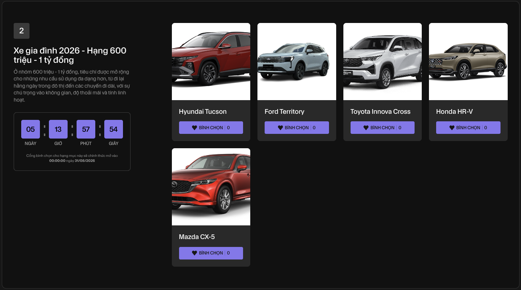This screenshot has height=290, width=521.
Task: Click the Honda HR-V title
Action: tap(454, 112)
